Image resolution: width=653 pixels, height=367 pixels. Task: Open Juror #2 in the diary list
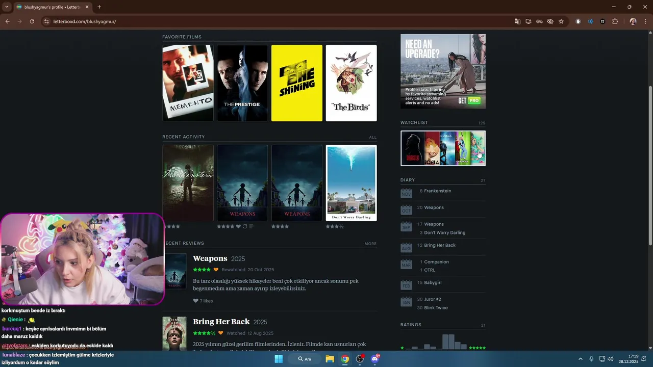(433, 299)
